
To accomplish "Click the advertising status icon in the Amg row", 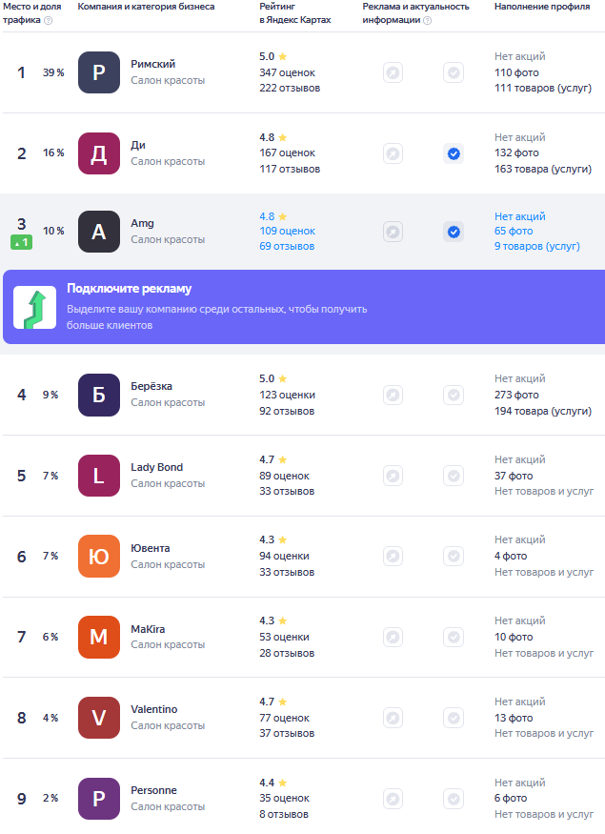I will point(392,232).
